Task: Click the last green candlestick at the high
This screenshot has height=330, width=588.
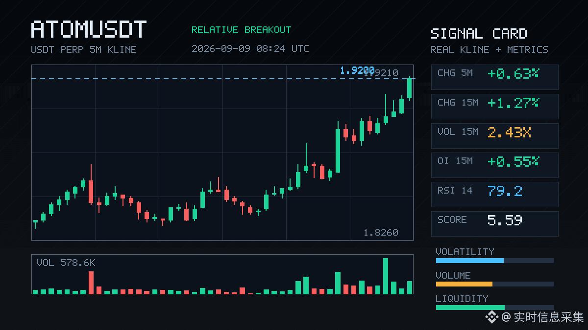Action: tap(409, 88)
